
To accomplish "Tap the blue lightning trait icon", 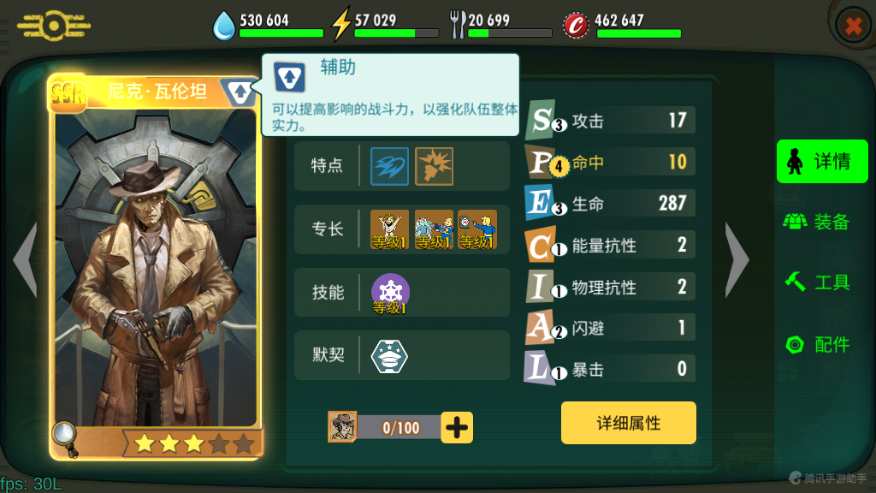I will coord(389,167).
